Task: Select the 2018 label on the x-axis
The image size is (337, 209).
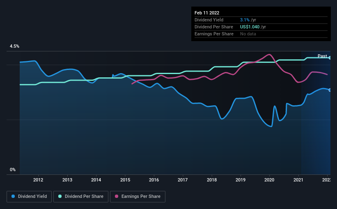Action: tap(212, 180)
